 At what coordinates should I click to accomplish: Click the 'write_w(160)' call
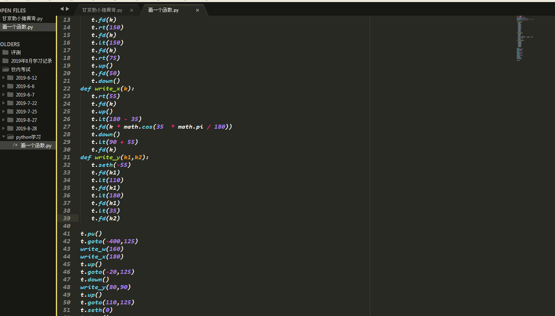102,249
